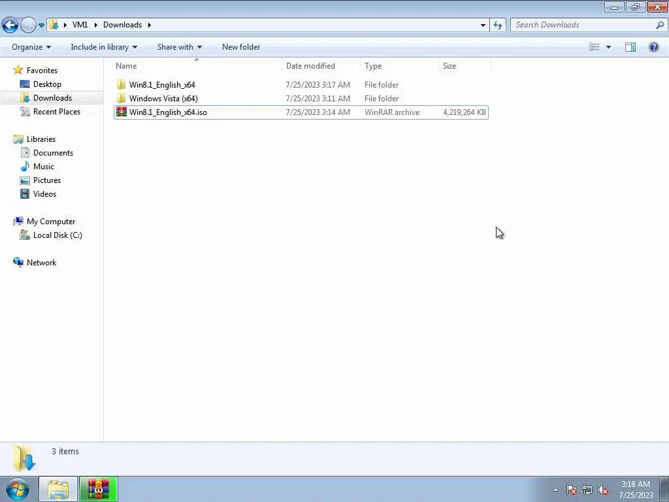
Task: Change your view using the view icon
Action: (x=595, y=47)
